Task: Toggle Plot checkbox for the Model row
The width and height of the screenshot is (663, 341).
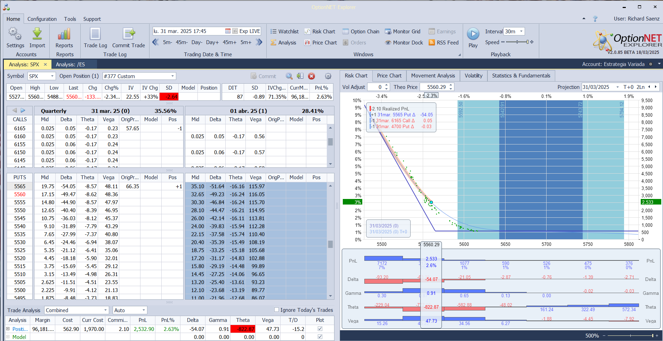Action: [x=320, y=336]
